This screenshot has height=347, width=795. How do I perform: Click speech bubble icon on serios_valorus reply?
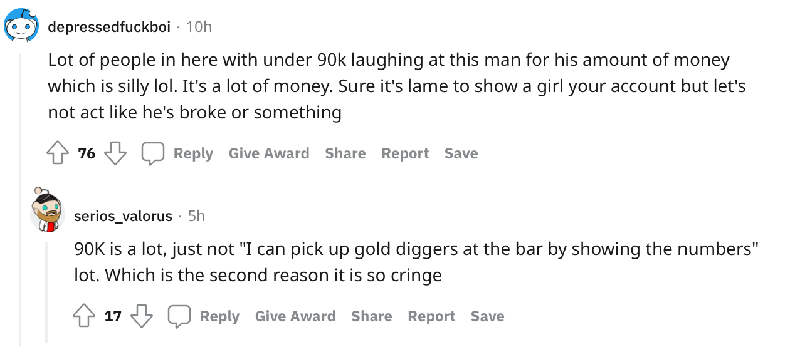click(x=179, y=316)
